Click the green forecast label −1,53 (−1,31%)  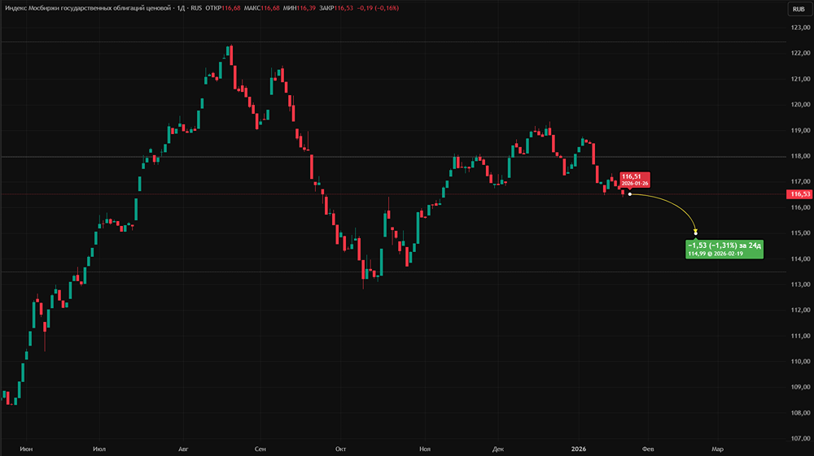(x=724, y=249)
